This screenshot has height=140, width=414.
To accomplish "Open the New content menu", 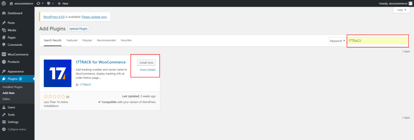I will pos(63,3).
